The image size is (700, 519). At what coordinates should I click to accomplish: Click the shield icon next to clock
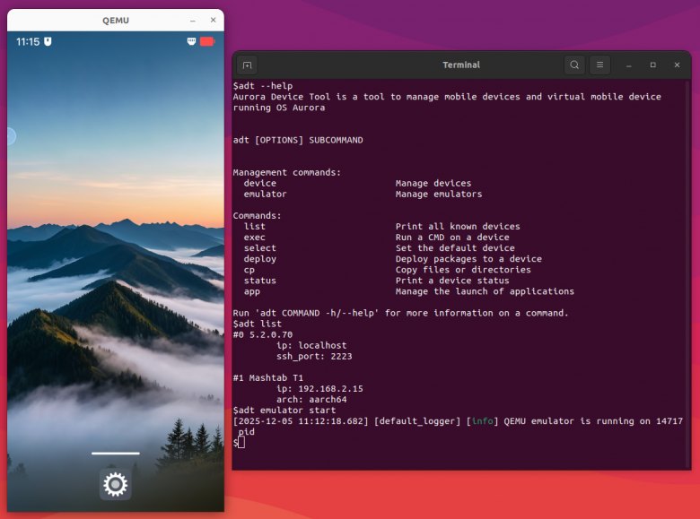[48, 41]
